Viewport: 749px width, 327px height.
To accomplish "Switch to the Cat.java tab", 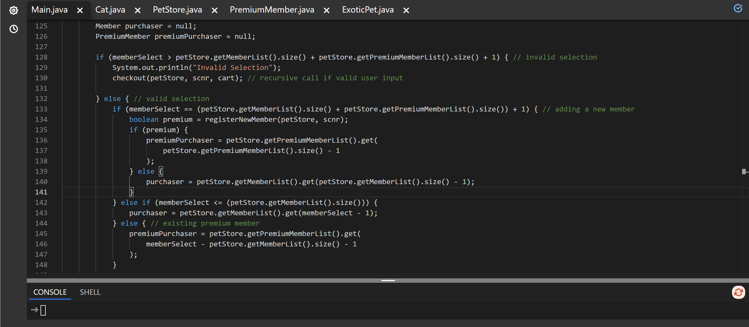I will 110,10.
